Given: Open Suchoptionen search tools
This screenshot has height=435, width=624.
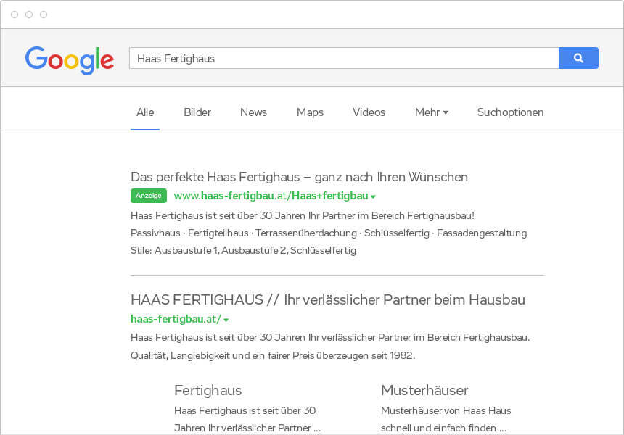Looking at the screenshot, I should (510, 112).
